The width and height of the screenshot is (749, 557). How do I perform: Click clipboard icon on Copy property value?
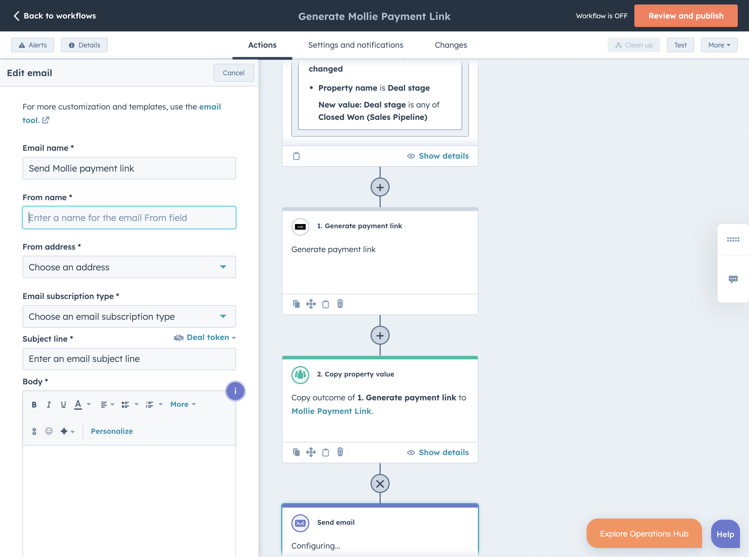326,453
